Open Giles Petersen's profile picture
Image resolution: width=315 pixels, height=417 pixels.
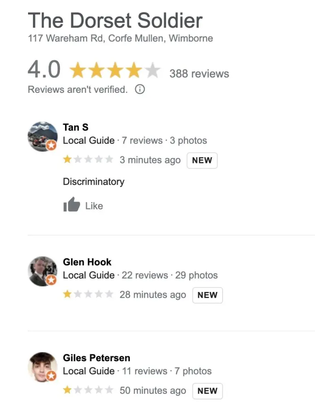click(x=43, y=367)
